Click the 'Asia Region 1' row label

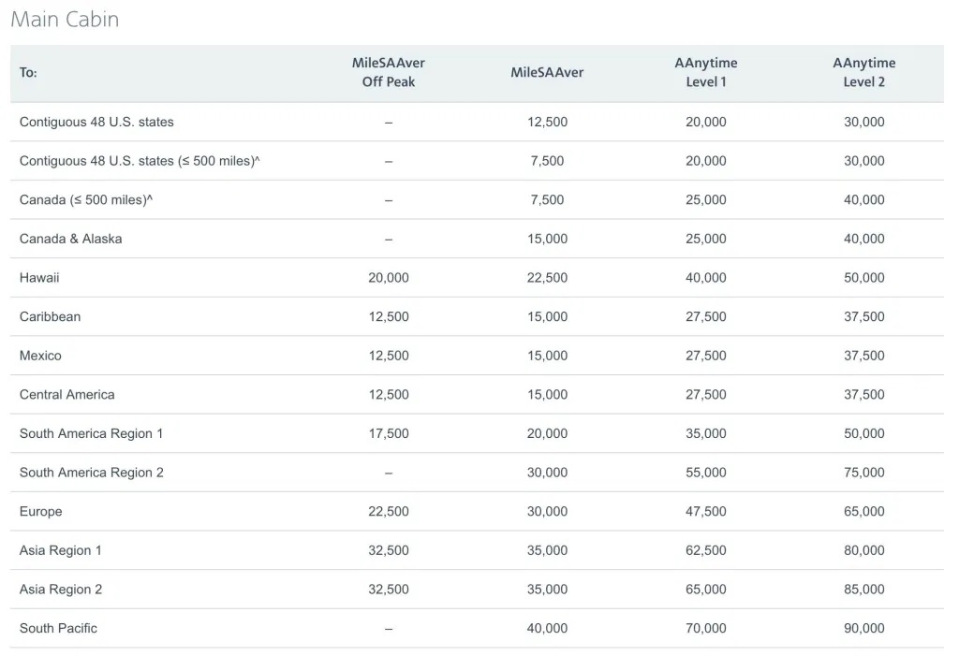(61, 551)
